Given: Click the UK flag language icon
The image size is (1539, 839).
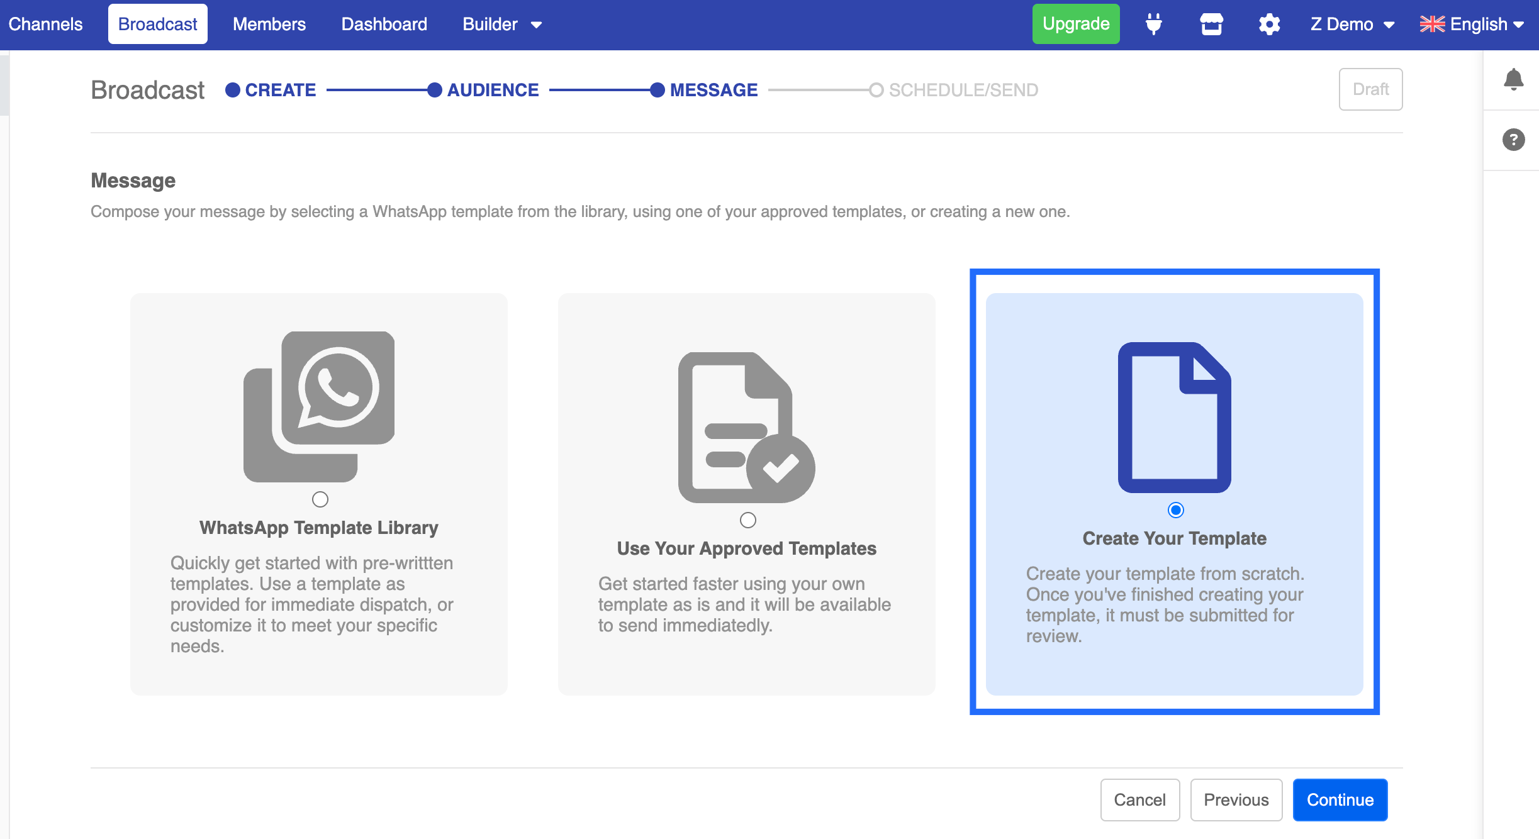Looking at the screenshot, I should tap(1432, 25).
